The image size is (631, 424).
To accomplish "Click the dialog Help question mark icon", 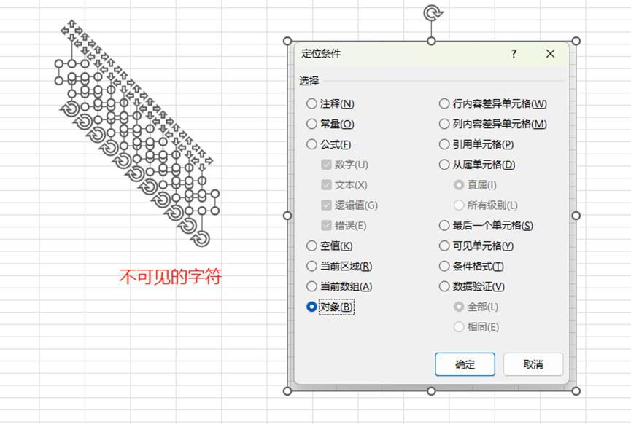I will pos(513,54).
